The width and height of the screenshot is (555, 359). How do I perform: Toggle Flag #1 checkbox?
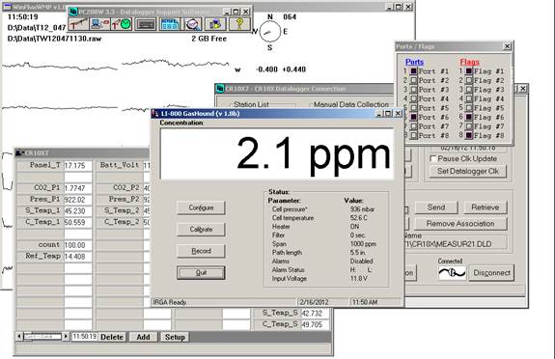pyautogui.click(x=469, y=71)
